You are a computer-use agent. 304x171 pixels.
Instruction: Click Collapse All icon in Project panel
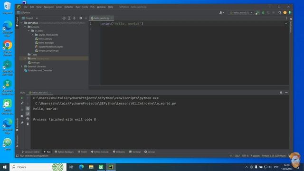tap(74, 18)
